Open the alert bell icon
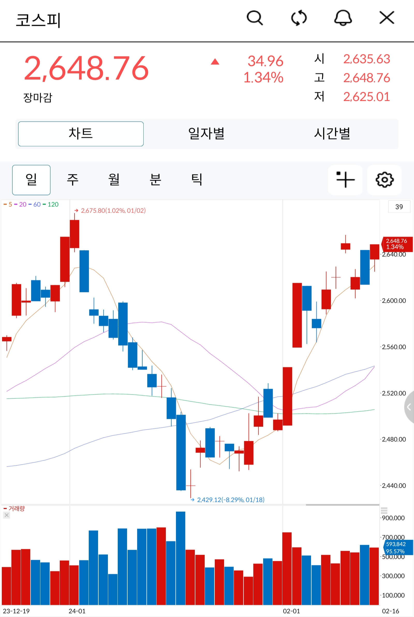414x617 pixels. 343,18
